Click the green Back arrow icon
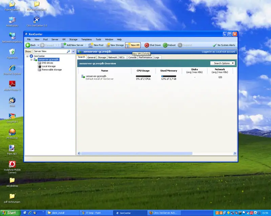Image resolution: width=271 pixels, height=216 pixels. 28,45
